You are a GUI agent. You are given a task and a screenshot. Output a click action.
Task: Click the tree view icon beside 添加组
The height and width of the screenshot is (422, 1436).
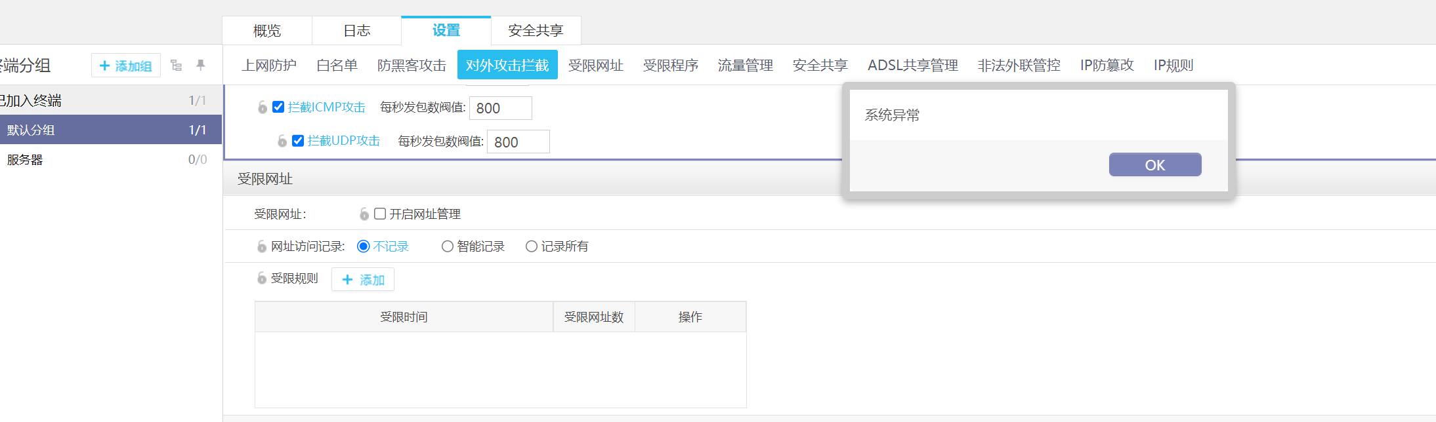(176, 66)
